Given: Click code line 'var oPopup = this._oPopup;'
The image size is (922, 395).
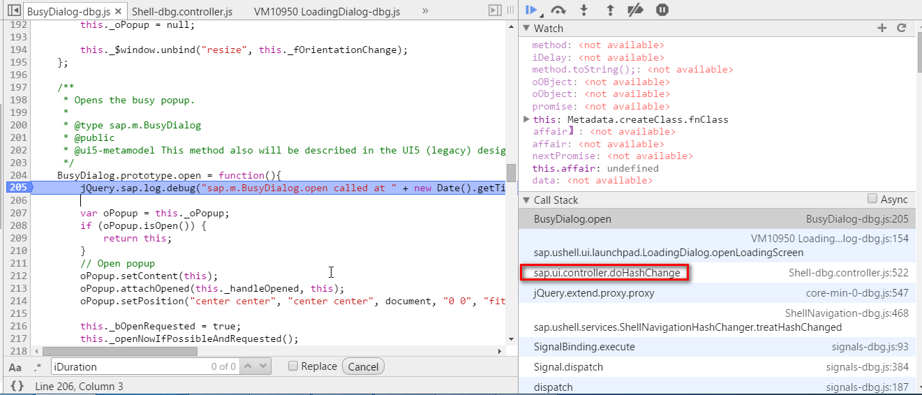Looking at the screenshot, I should pos(154,213).
